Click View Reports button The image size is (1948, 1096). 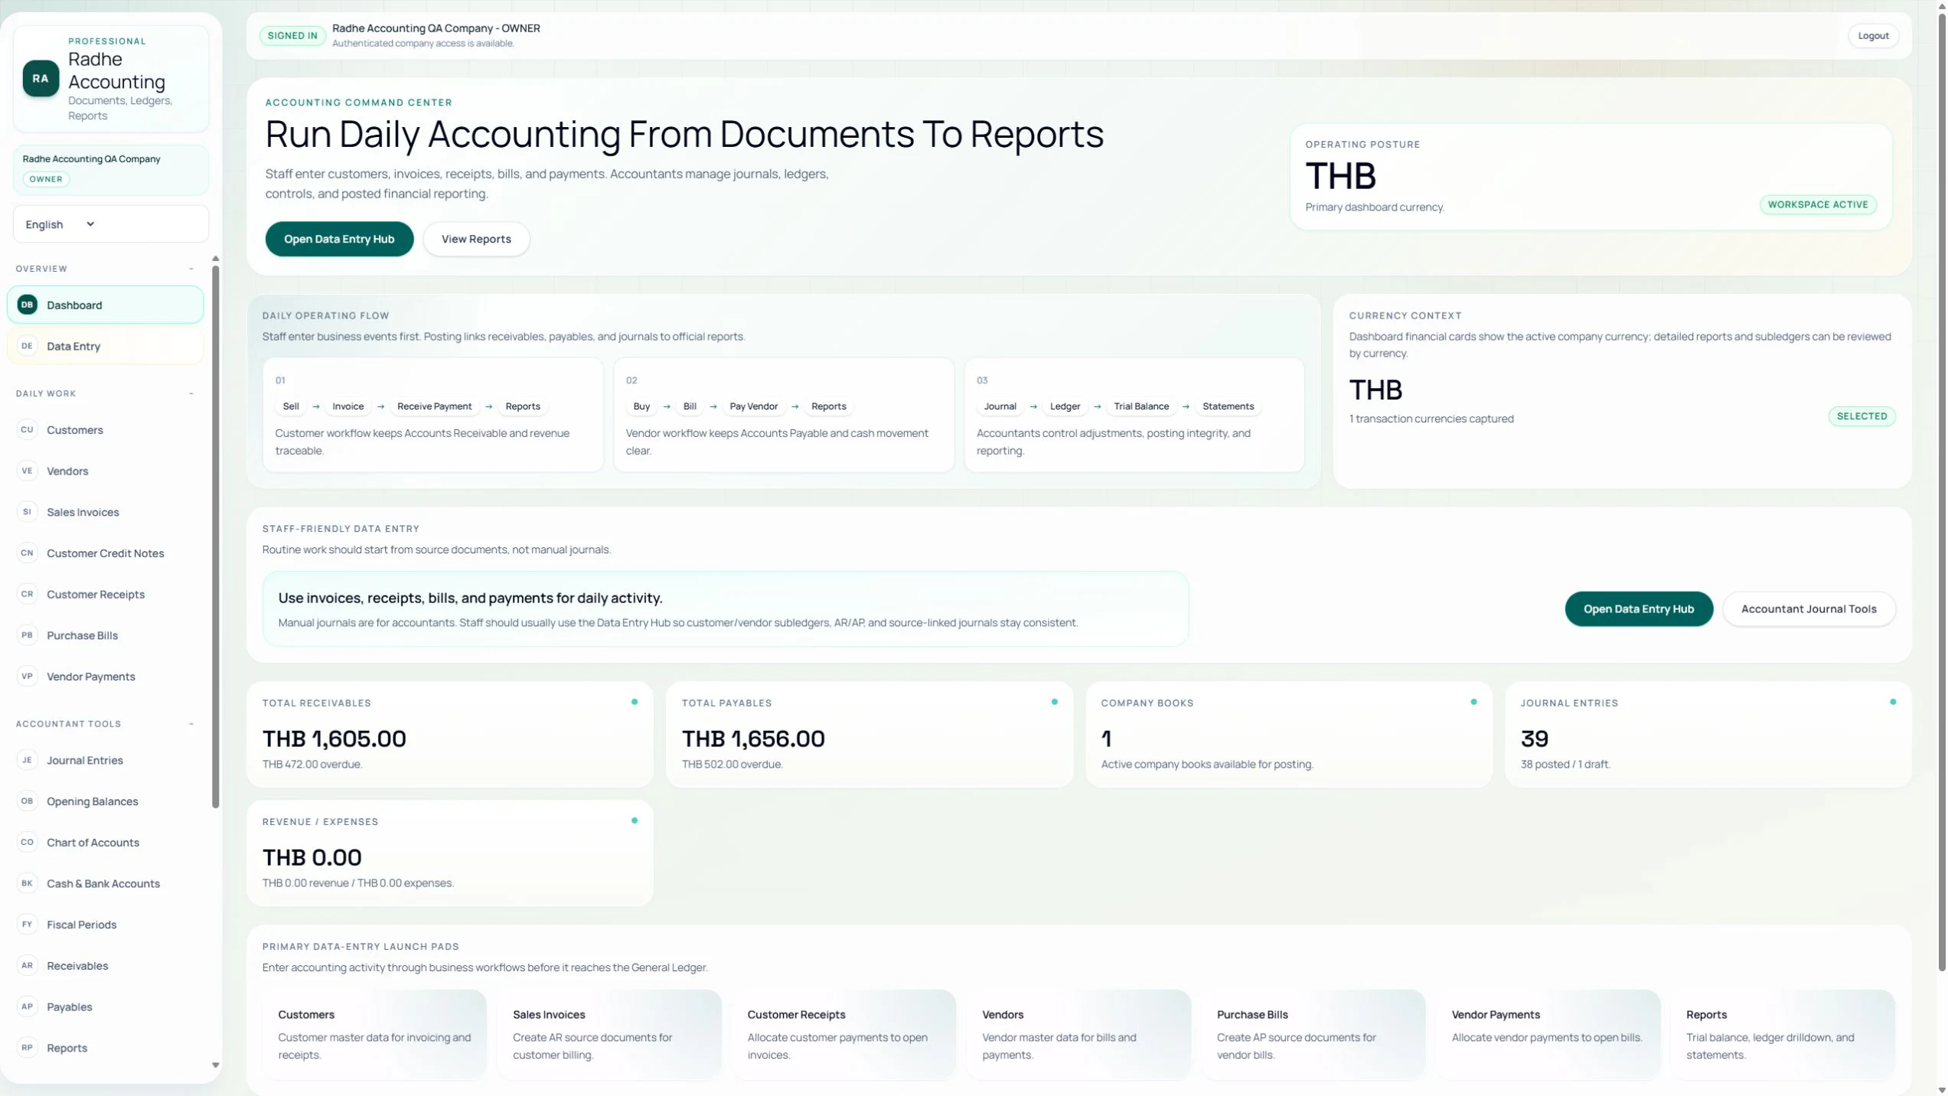coord(476,240)
